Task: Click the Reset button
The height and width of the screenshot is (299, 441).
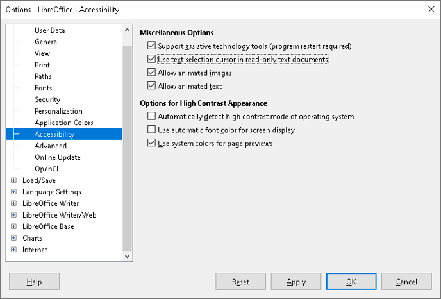Action: click(240, 282)
